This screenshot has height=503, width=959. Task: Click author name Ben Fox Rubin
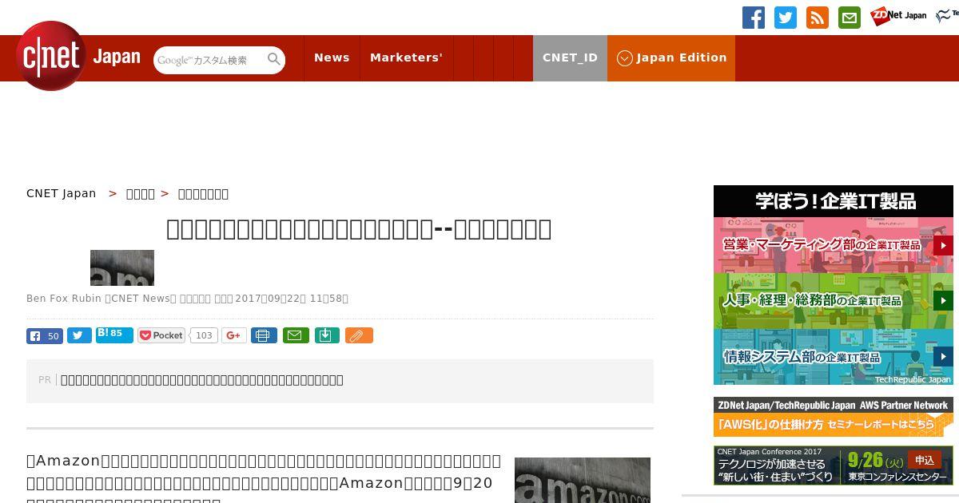click(x=64, y=299)
